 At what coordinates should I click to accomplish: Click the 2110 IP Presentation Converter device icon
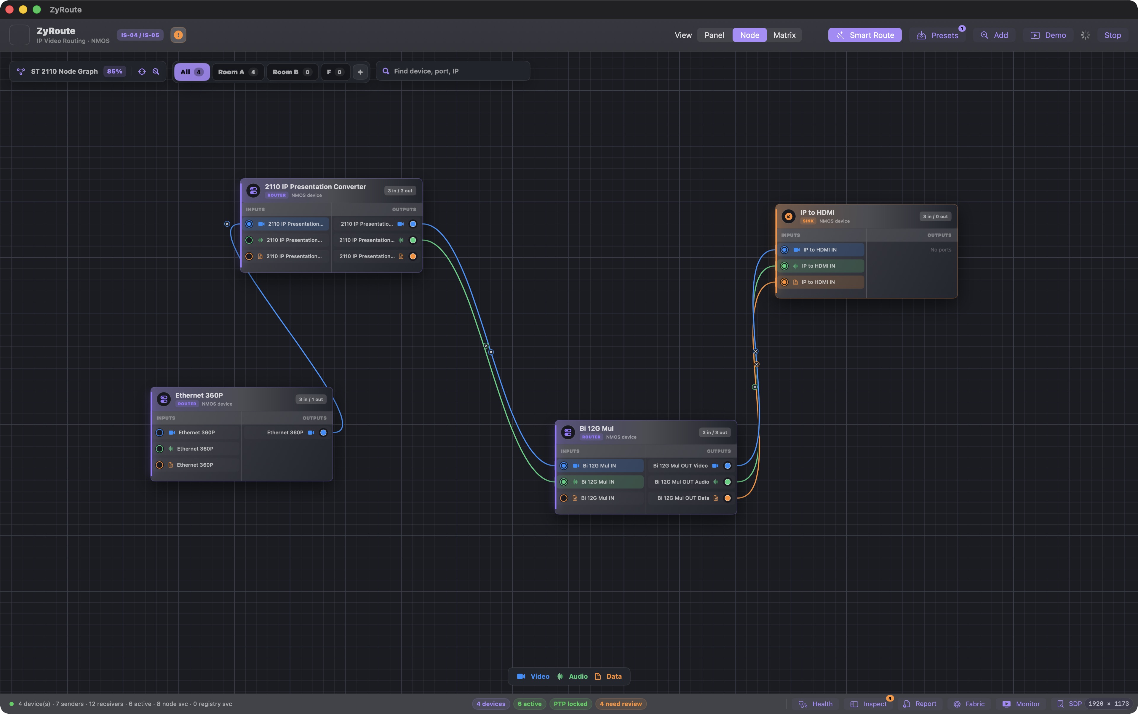coord(254,190)
